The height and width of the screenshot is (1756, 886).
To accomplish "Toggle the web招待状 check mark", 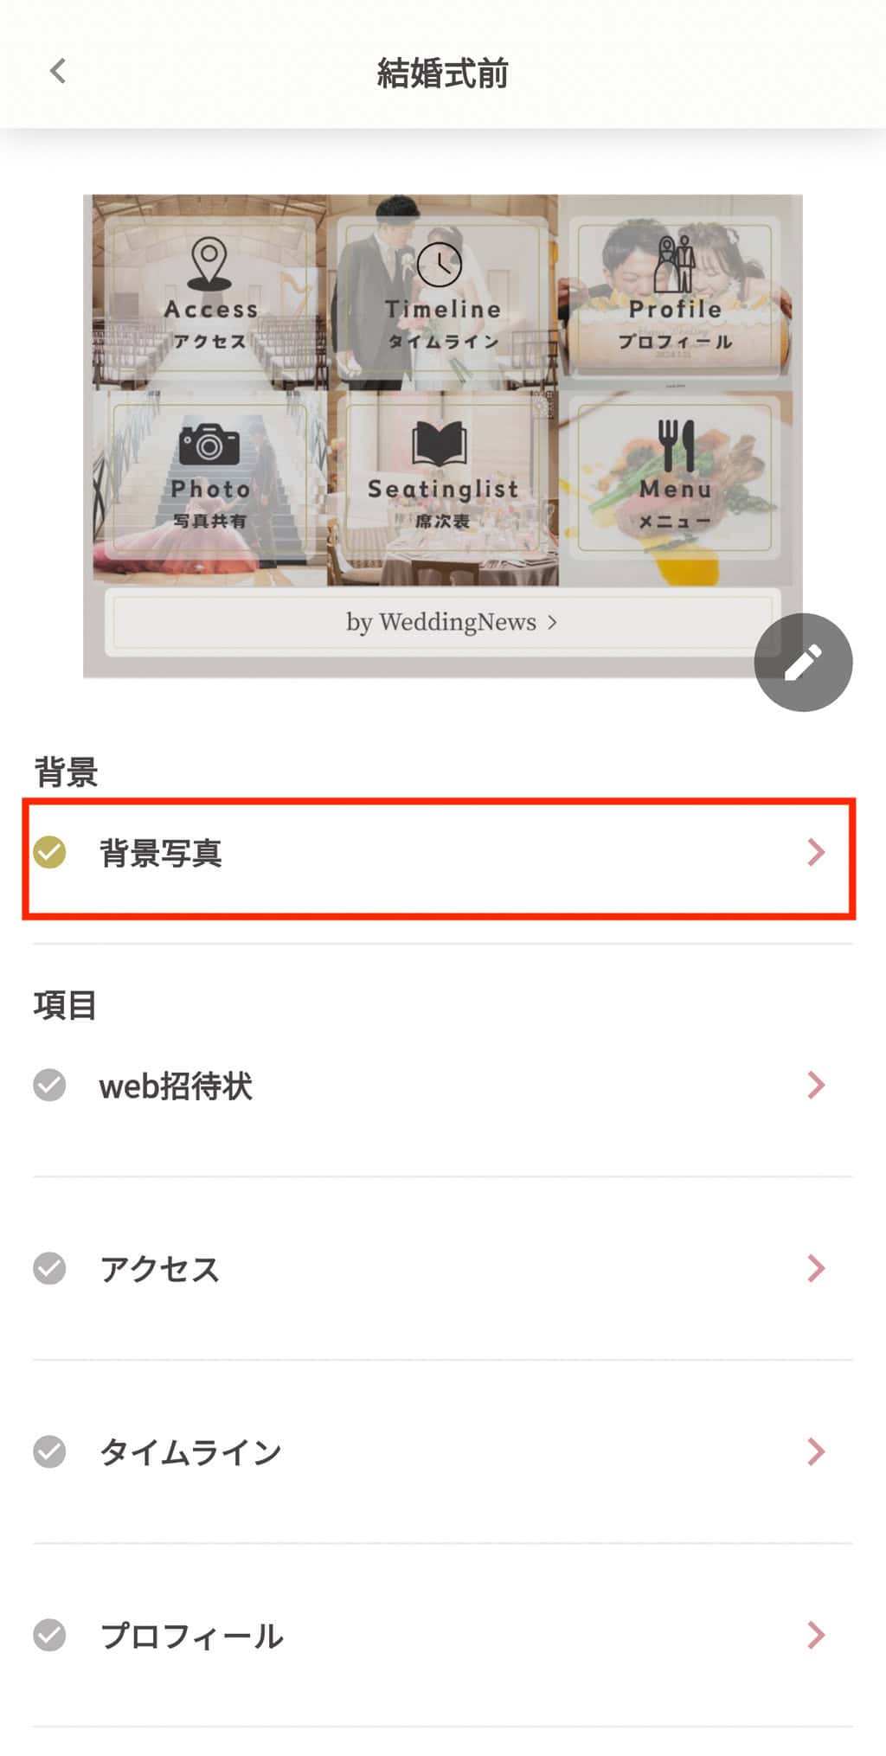I will (x=49, y=1085).
